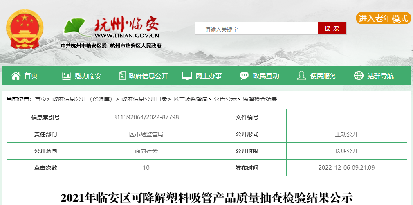Screen dimensions: 413x205
Task: Click the house icon beside 首页
Action: coord(16,76)
